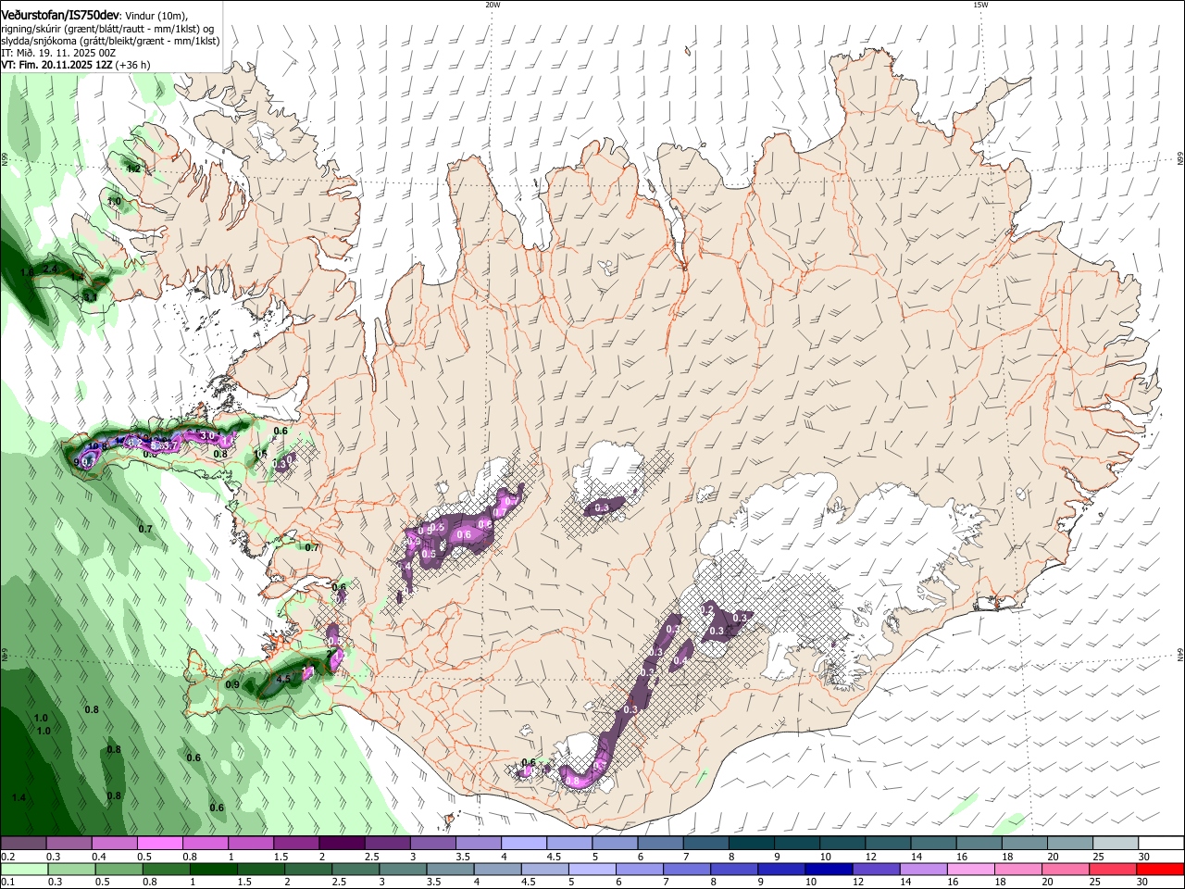Pick the lavender upper swatch between 4 and 4.5
1185x889 pixels.
coord(524,844)
